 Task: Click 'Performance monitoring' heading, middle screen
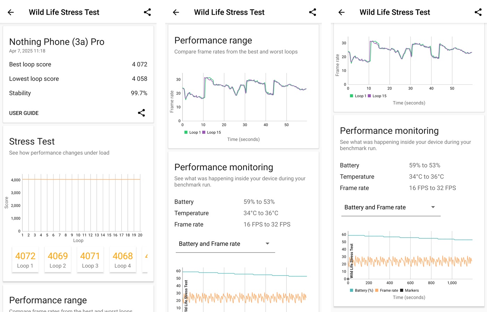(224, 167)
